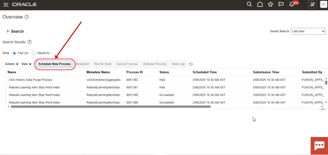Click the Release Process button
This screenshot has height=155, width=328.
click(155, 64)
